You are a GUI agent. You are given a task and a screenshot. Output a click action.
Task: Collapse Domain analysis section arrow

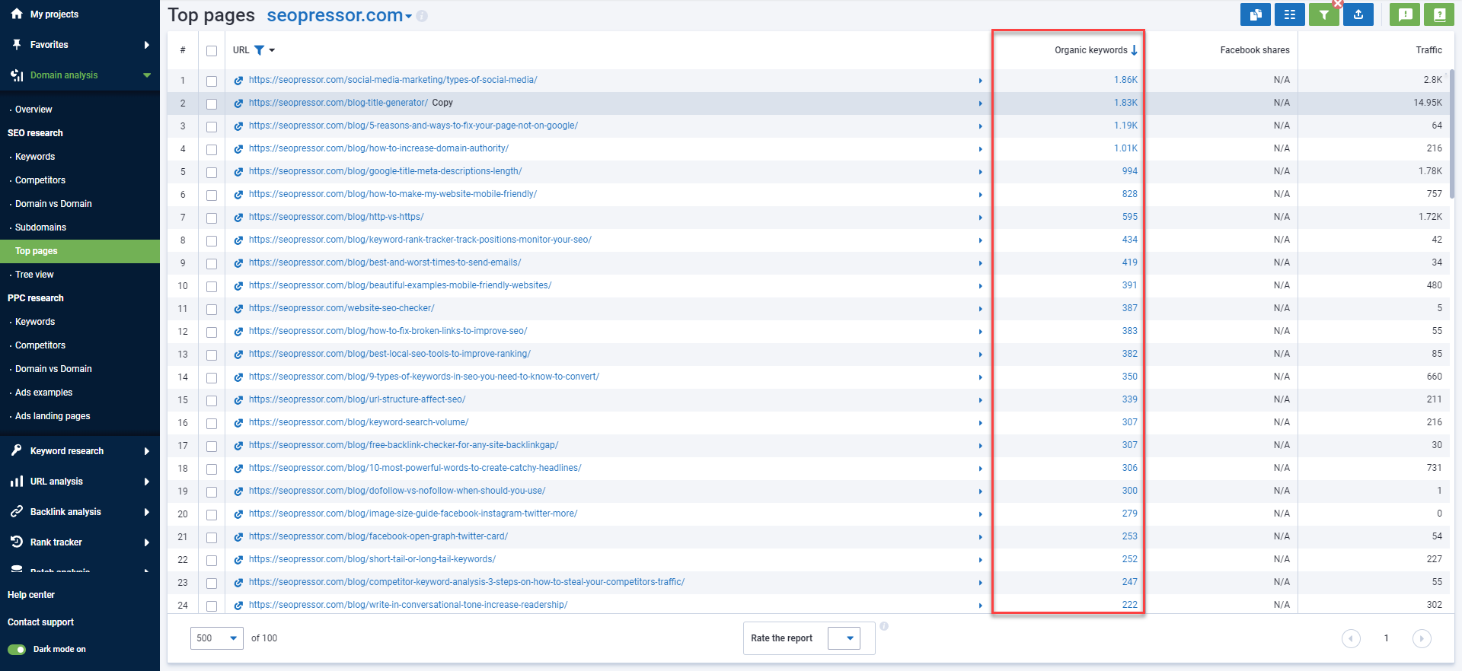147,75
